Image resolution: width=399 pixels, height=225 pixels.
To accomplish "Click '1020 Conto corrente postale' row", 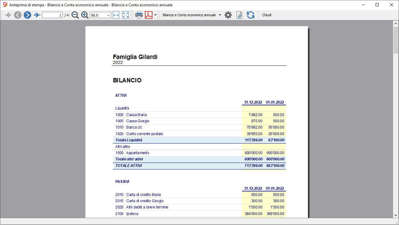I will click(199, 134).
